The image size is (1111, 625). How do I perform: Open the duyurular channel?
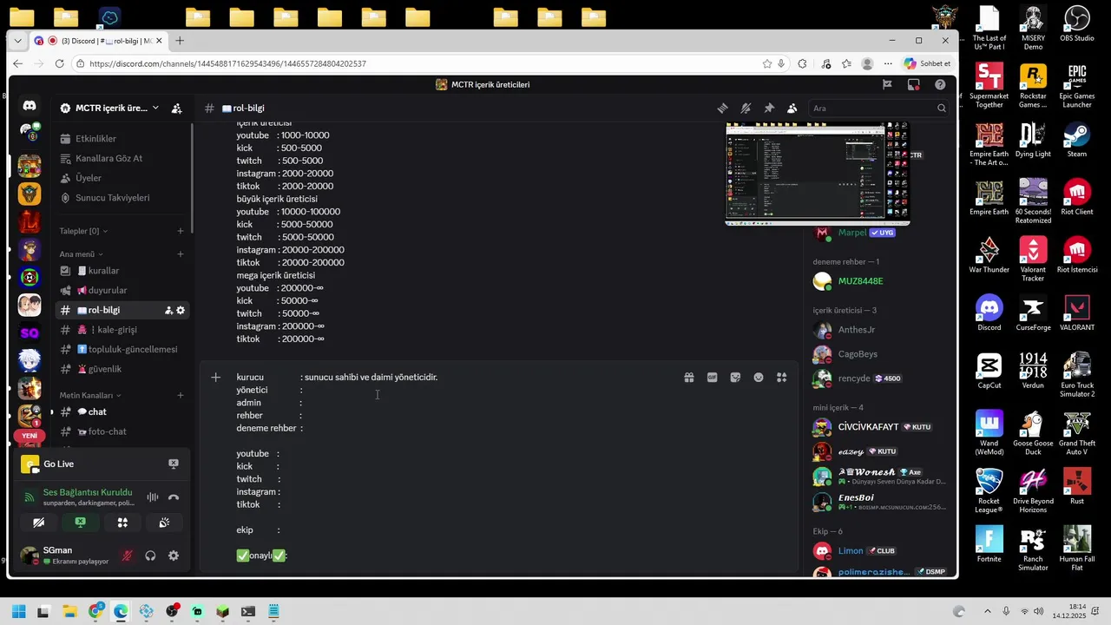[121, 291]
